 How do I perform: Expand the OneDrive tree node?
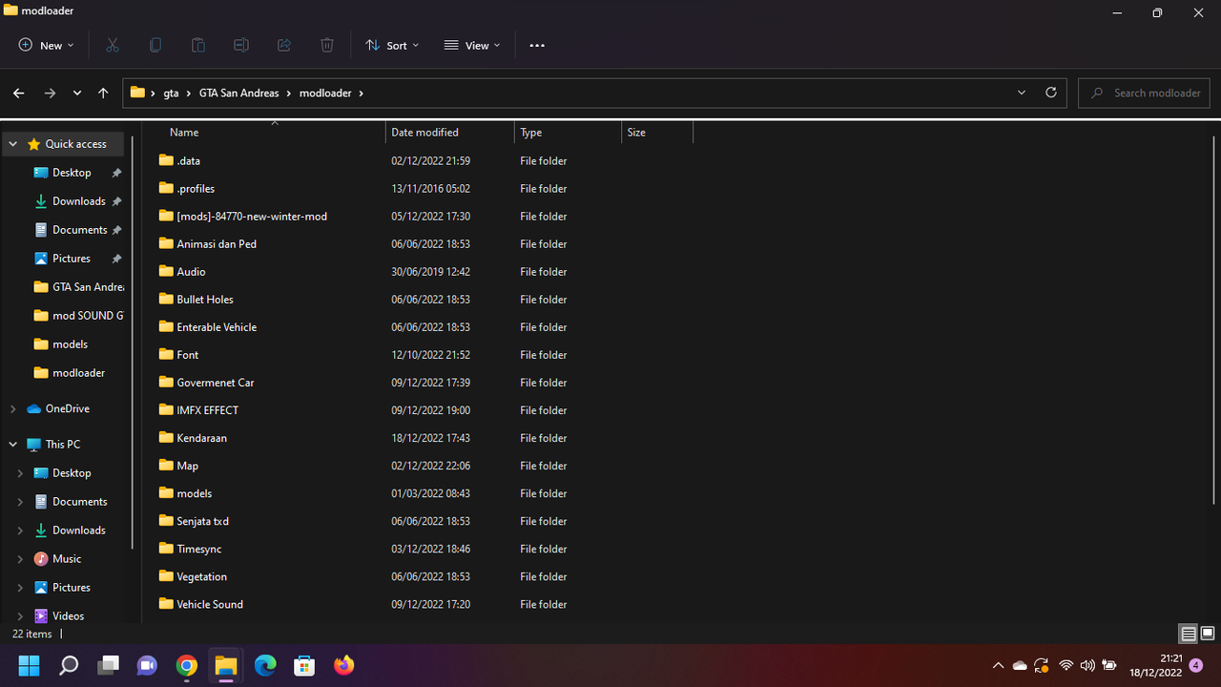[12, 408]
